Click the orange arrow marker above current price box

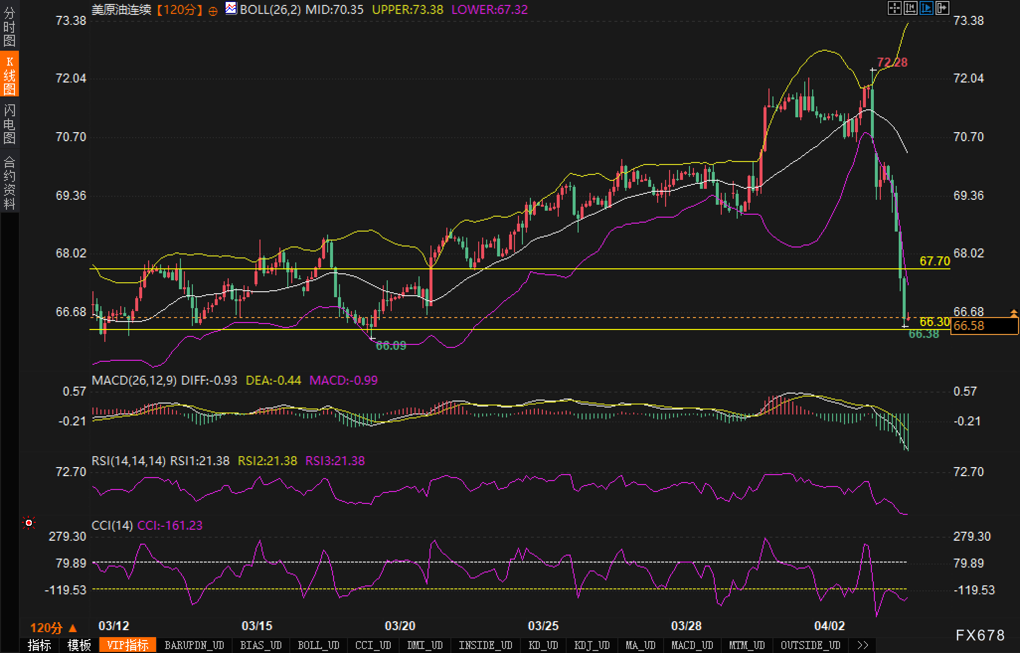[x=1014, y=313]
